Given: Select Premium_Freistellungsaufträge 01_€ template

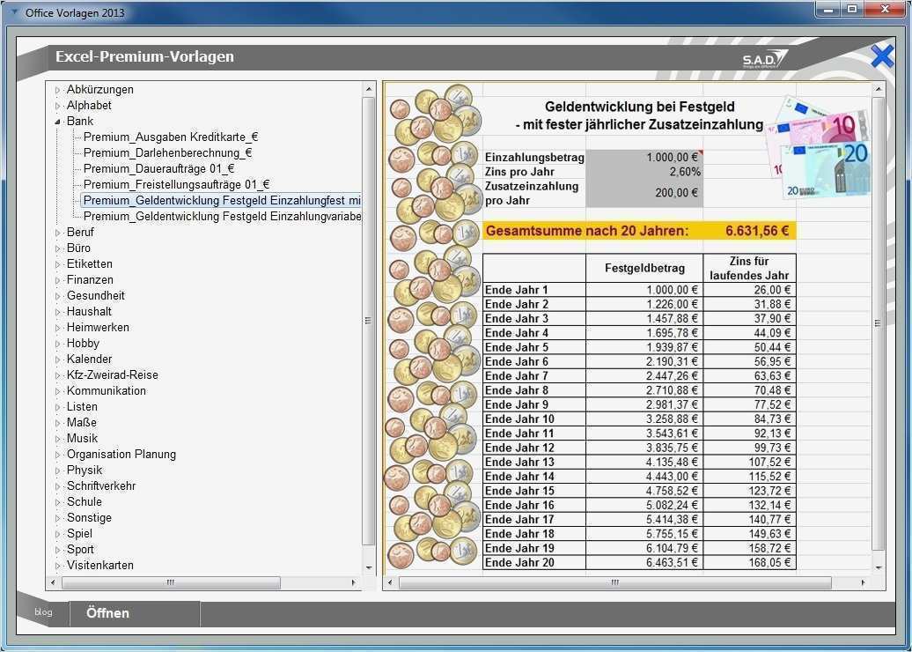Looking at the screenshot, I should [x=176, y=184].
